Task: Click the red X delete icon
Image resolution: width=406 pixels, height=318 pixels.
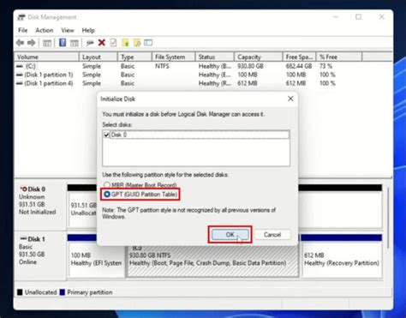Action: (x=102, y=43)
